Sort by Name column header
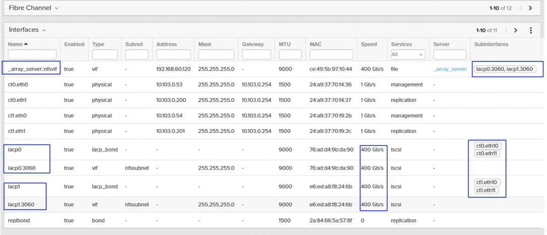 coord(18,44)
